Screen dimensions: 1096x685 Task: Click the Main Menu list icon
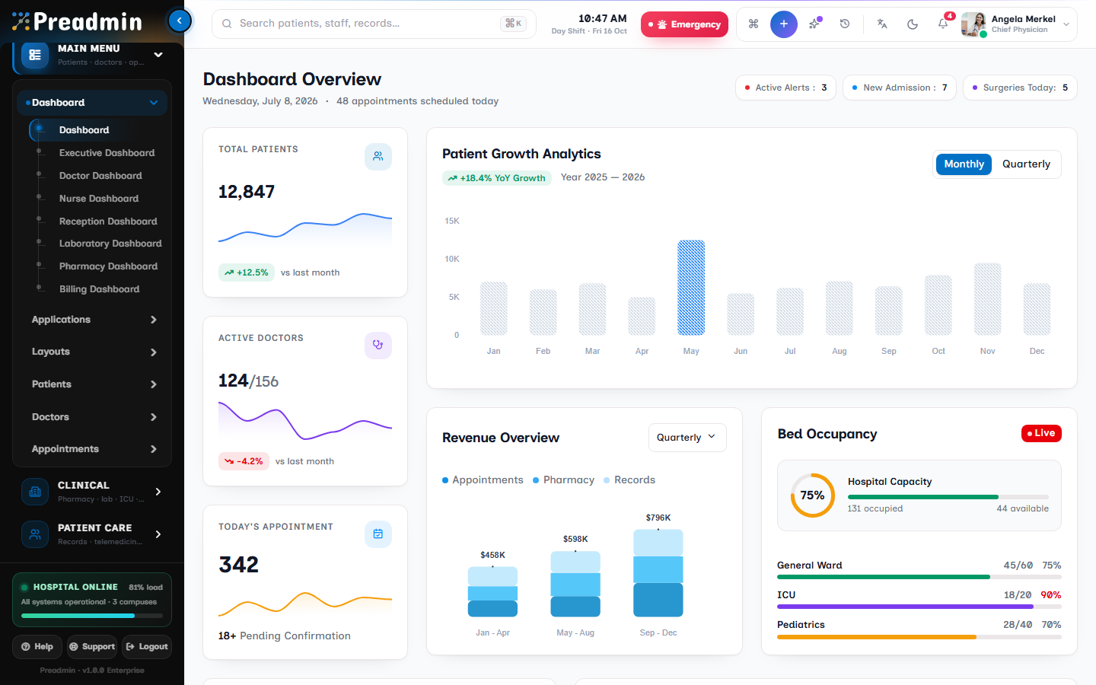[x=35, y=55]
